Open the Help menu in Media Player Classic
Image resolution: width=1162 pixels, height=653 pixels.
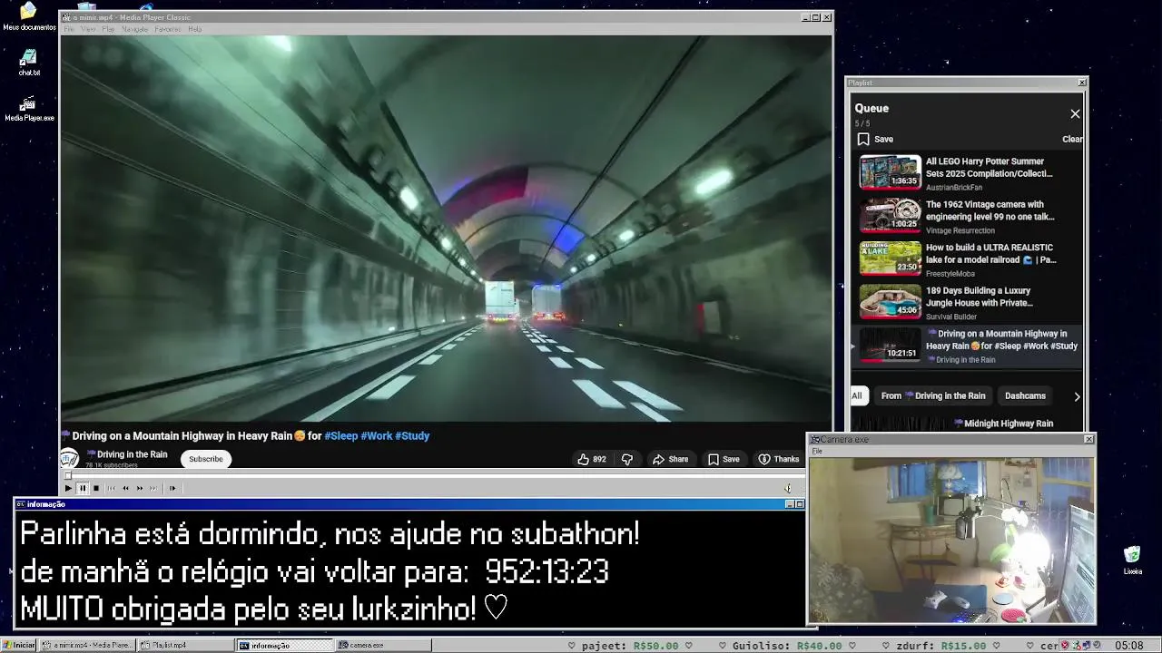tap(194, 29)
